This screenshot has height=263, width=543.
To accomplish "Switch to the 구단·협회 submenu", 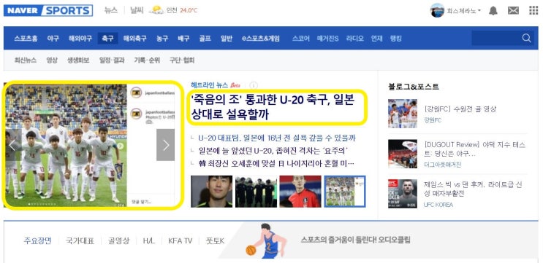I will (182, 60).
